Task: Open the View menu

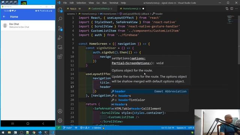Action: [x=91, y=3]
